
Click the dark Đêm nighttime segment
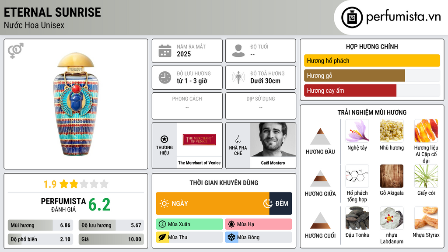pos(280,203)
